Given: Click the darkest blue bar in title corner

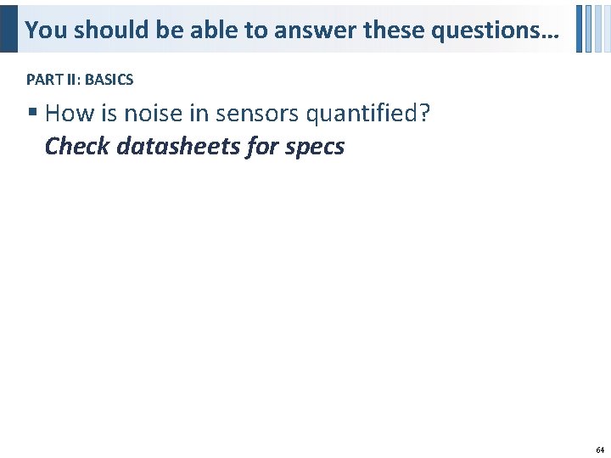Looking at the screenshot, I should click(x=580, y=28).
